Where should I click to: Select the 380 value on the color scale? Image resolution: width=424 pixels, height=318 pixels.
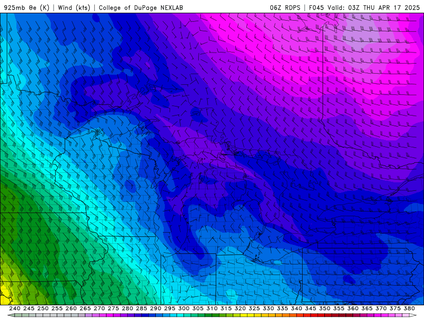point(409,308)
